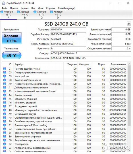Click the 45 °C temperature button
The height and width of the screenshot is (154, 133).
pyautogui.click(x=12, y=56)
